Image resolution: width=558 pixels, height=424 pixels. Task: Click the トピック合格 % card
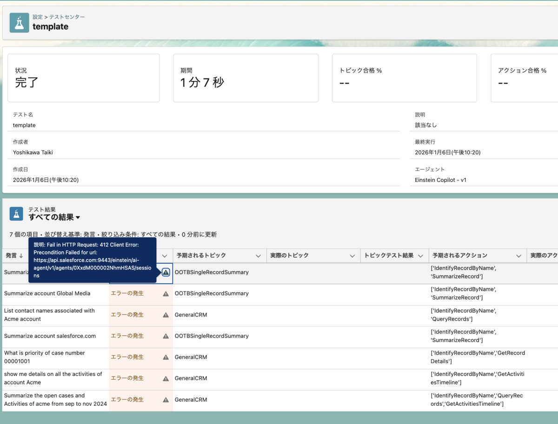[x=405, y=78]
